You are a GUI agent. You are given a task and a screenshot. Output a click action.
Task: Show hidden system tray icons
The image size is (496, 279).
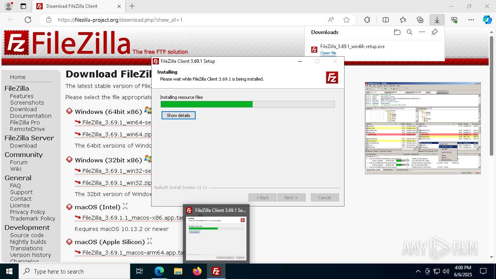click(x=418, y=271)
